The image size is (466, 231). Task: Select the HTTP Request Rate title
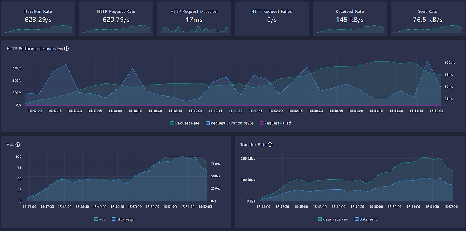[116, 12]
